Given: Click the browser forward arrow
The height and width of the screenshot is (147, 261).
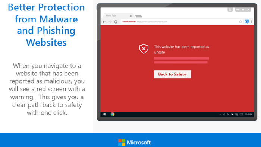Looking at the screenshot, I should click(x=110, y=22).
